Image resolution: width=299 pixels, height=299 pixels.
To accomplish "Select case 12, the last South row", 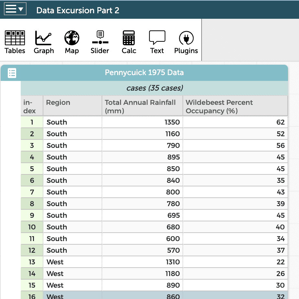I will 31,250.
